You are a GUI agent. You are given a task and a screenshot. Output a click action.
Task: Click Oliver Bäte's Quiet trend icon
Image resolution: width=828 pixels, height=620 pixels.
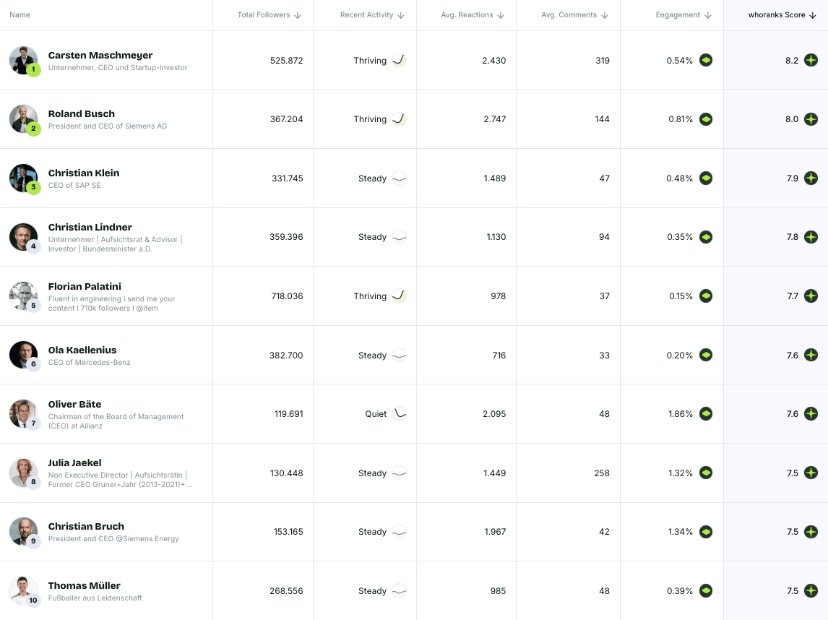pyautogui.click(x=400, y=413)
